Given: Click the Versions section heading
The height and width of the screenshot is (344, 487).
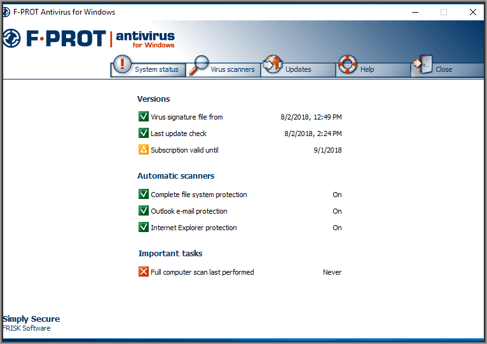Looking at the screenshot, I should pyautogui.click(x=153, y=99).
